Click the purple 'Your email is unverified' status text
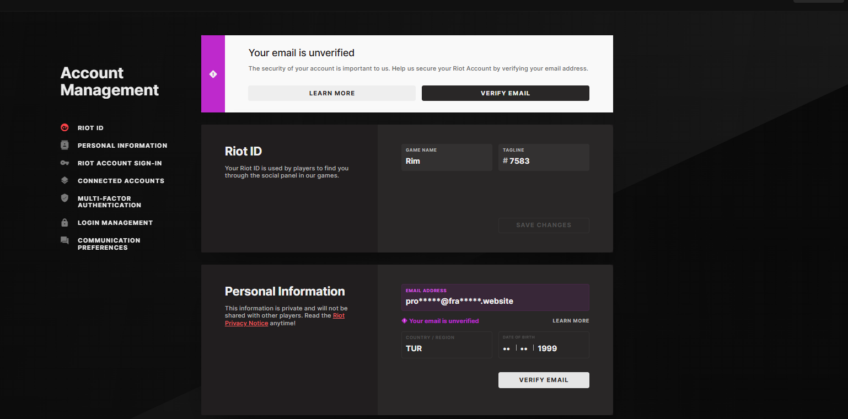Viewport: 848px width, 419px height. click(x=444, y=321)
